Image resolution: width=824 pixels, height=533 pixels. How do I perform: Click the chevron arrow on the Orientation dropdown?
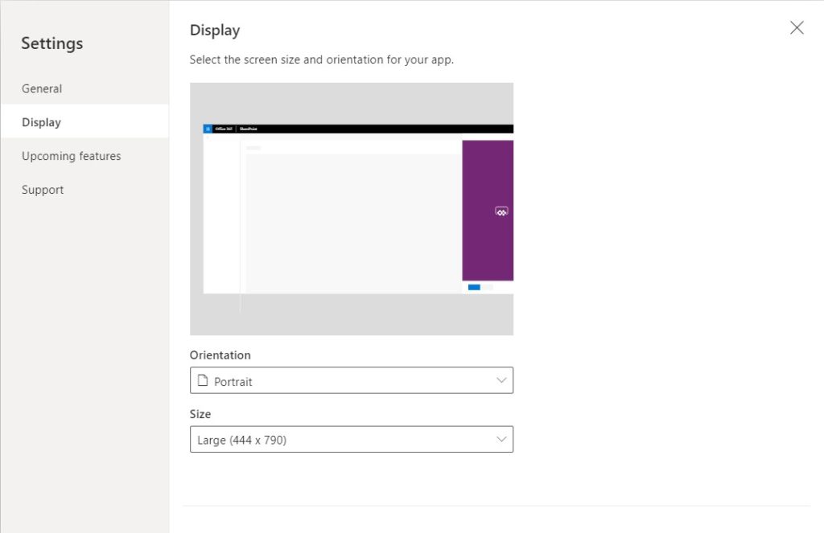click(x=501, y=380)
